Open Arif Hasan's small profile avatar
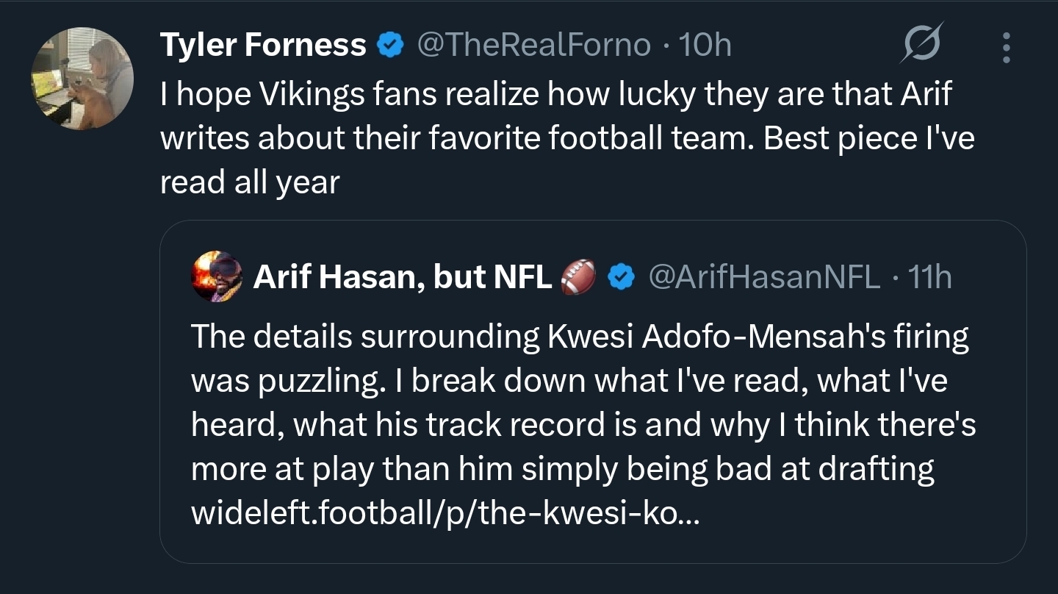The image size is (1058, 594). point(217,276)
